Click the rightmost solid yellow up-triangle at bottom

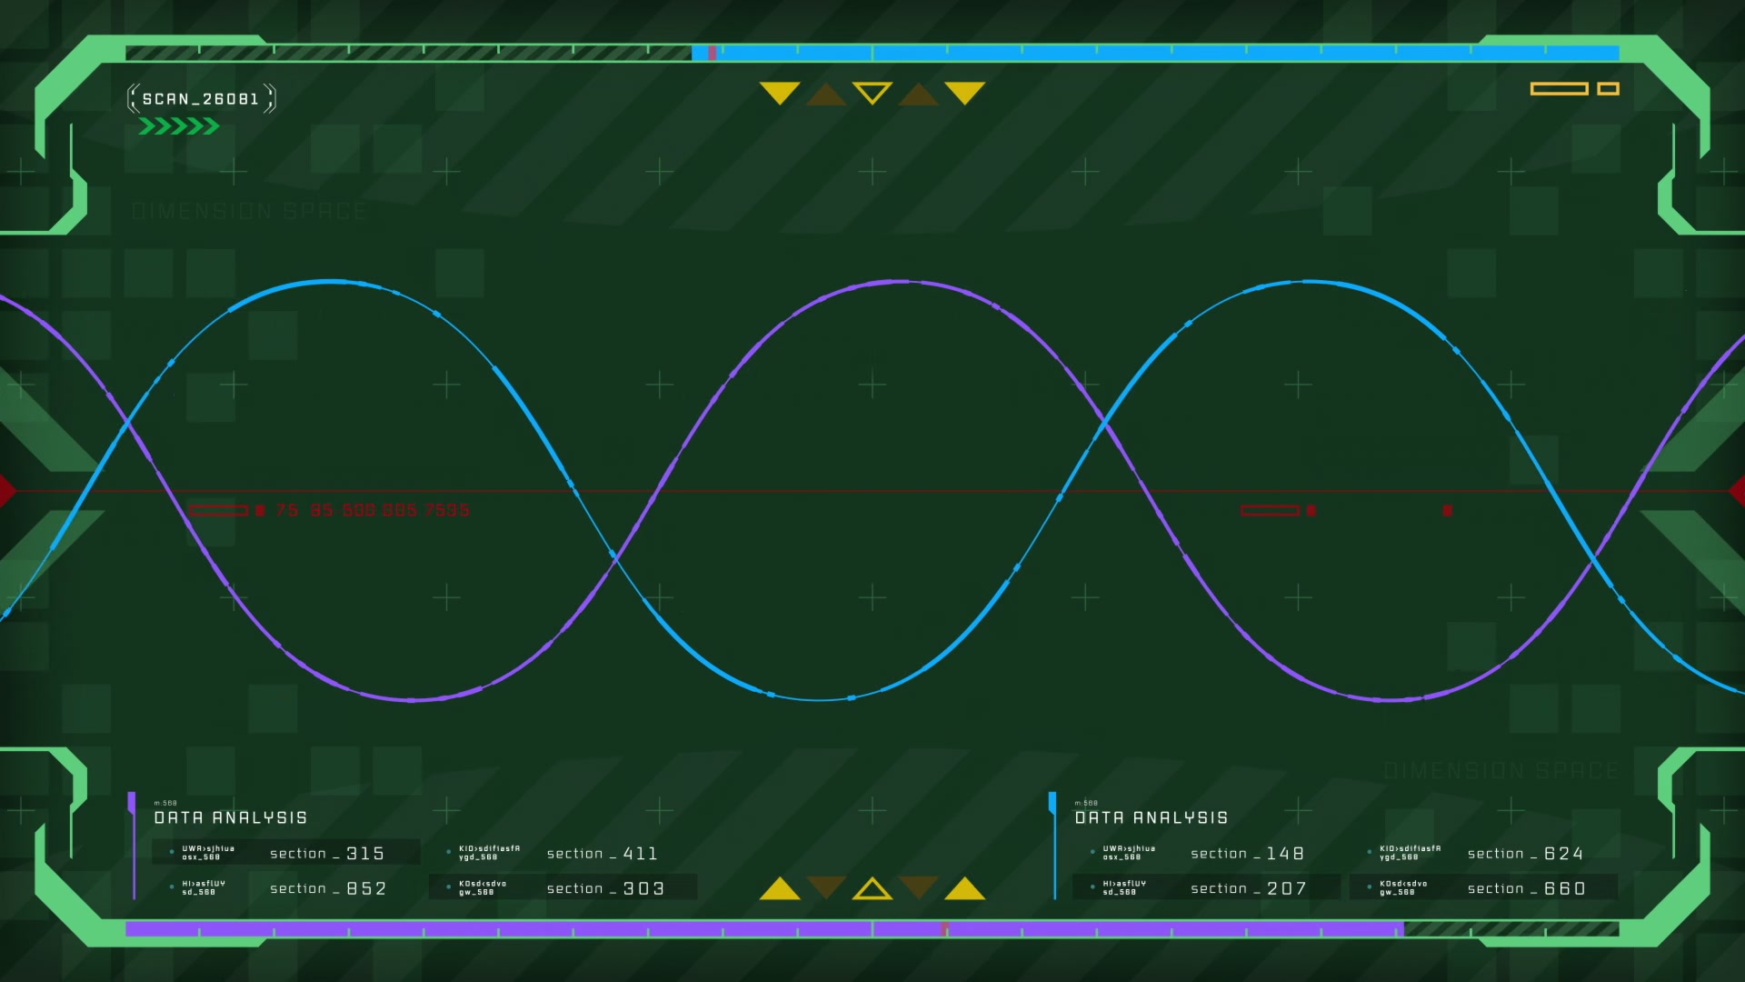tap(964, 889)
